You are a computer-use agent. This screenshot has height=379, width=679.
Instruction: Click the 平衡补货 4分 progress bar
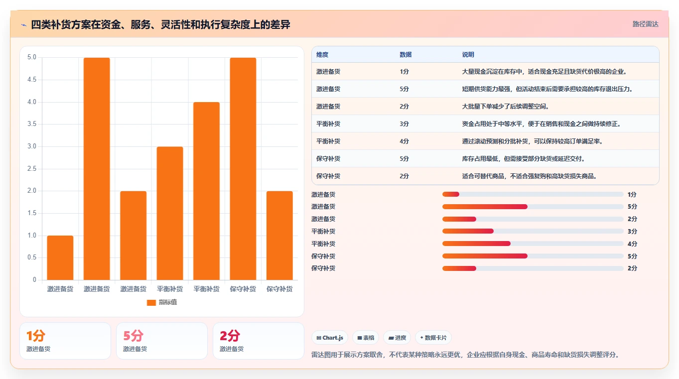click(x=533, y=244)
